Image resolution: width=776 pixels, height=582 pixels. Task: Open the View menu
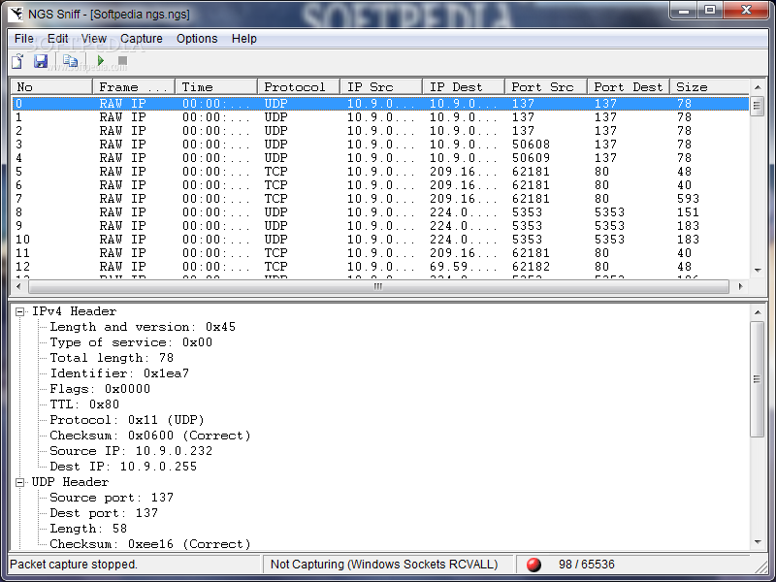click(93, 39)
